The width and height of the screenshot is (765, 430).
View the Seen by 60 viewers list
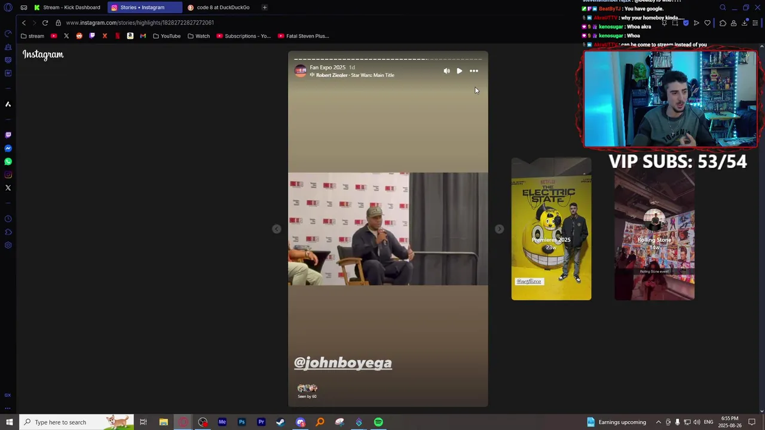click(x=307, y=391)
